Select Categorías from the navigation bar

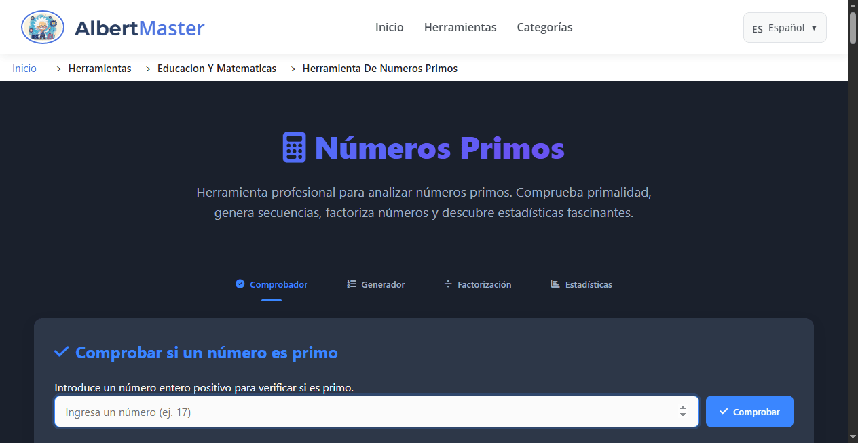[544, 27]
